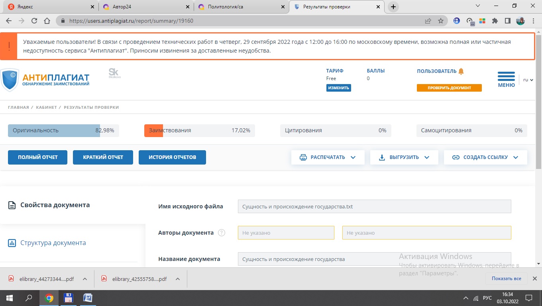Bookmark this page with the star icon
This screenshot has width=542, height=306.
441,21
